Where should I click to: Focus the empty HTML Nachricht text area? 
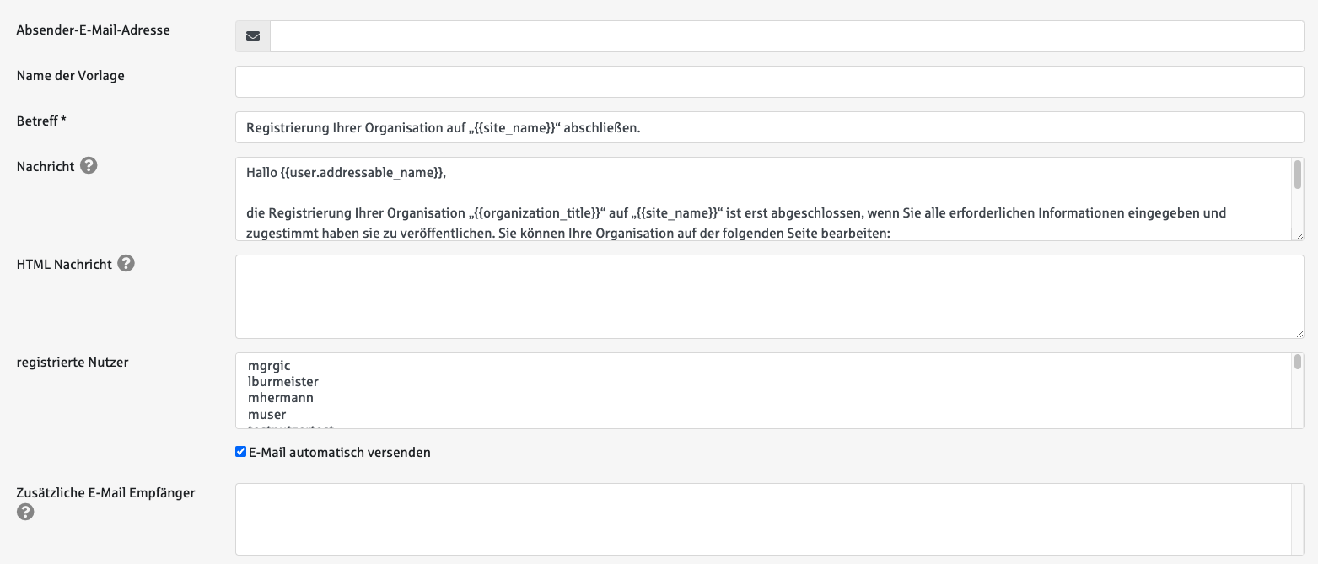(769, 297)
